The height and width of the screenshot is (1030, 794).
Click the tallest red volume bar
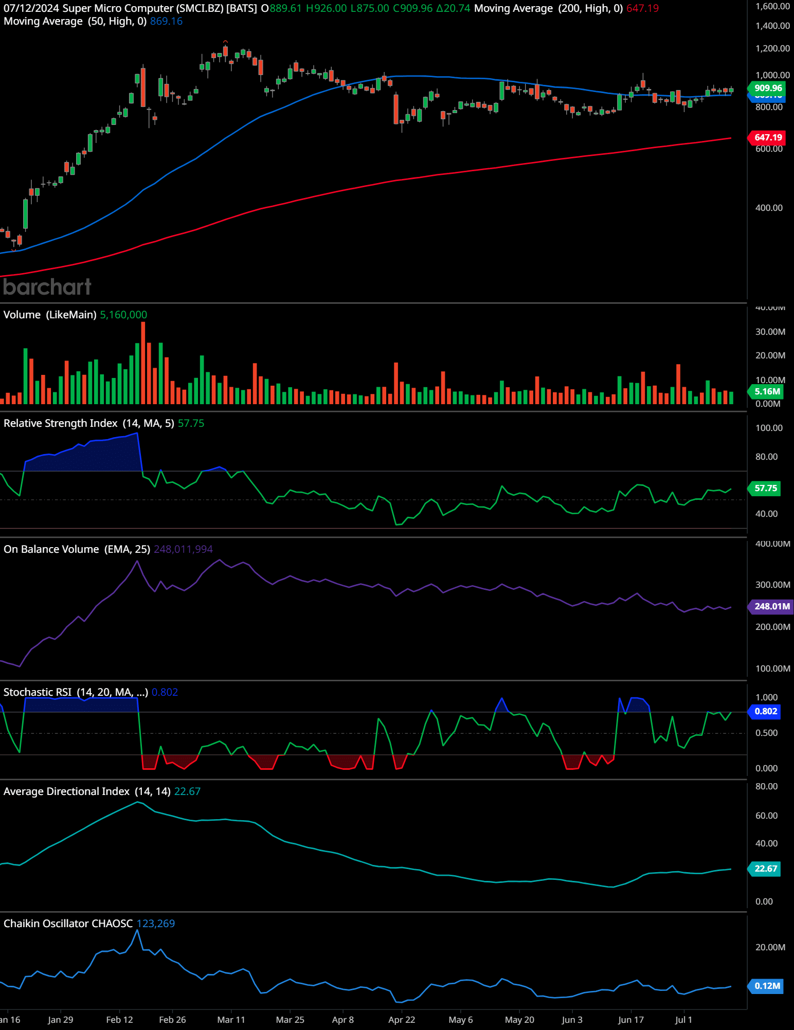click(x=143, y=363)
